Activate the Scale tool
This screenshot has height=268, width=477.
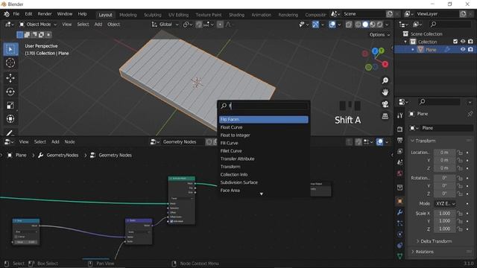(10, 106)
